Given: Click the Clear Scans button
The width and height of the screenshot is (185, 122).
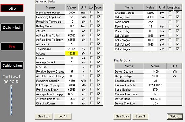Looking at the screenshot, I should pyautogui.click(x=122, y=116).
